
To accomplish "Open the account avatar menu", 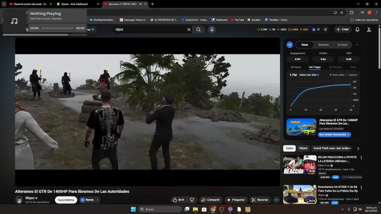I will pos(369,29).
